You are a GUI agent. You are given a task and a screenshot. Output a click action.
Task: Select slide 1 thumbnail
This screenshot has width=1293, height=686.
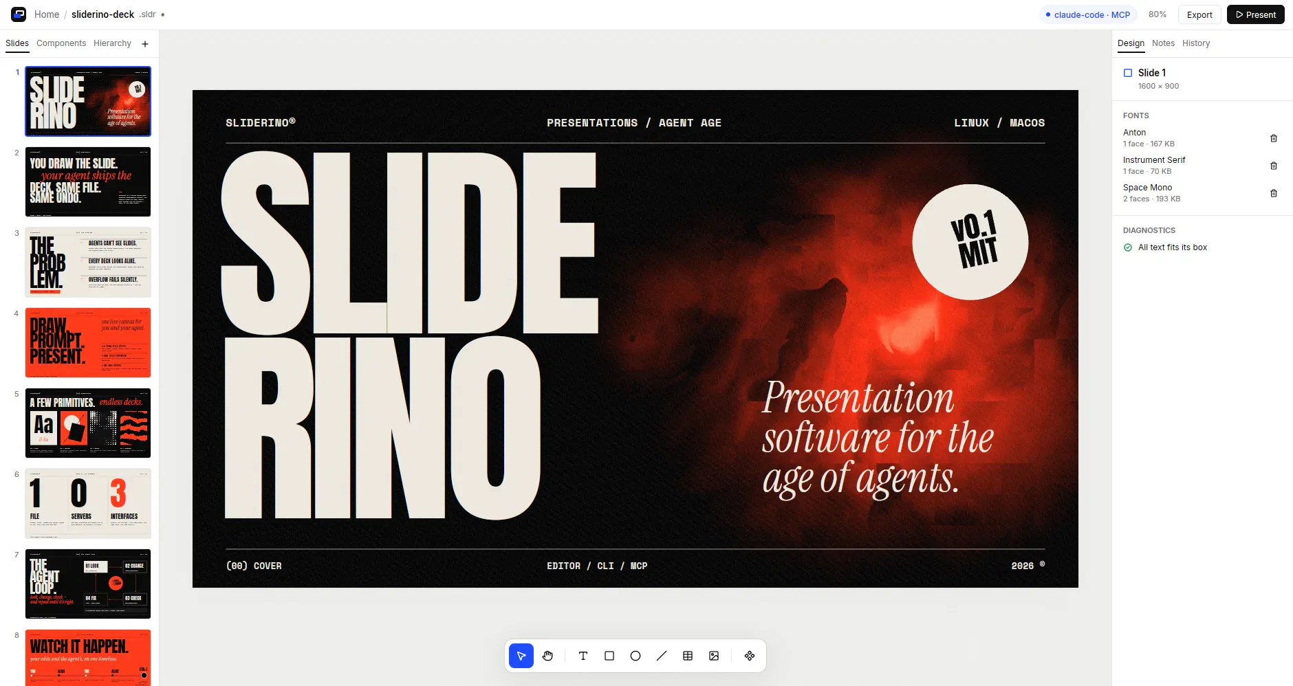coord(88,101)
